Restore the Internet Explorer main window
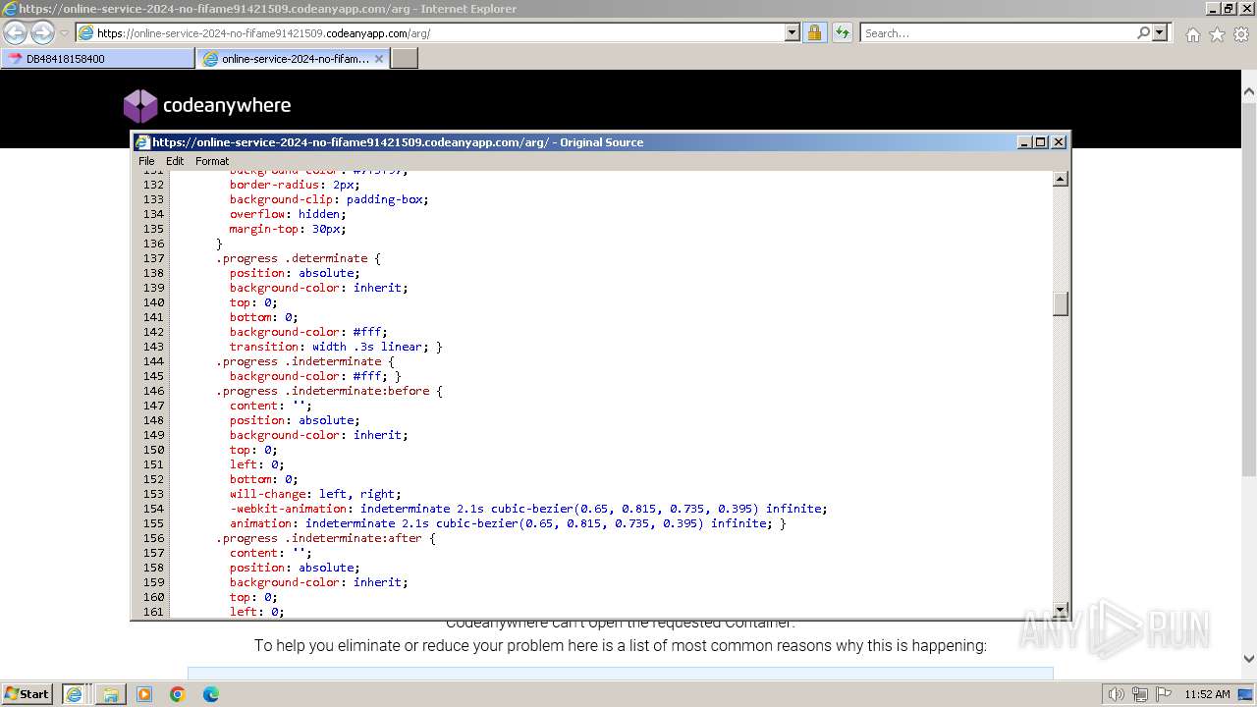Screen dimensions: 1257x707 point(1229,8)
